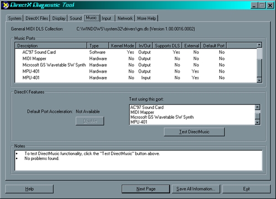Open the More Help tab

(x=146, y=18)
